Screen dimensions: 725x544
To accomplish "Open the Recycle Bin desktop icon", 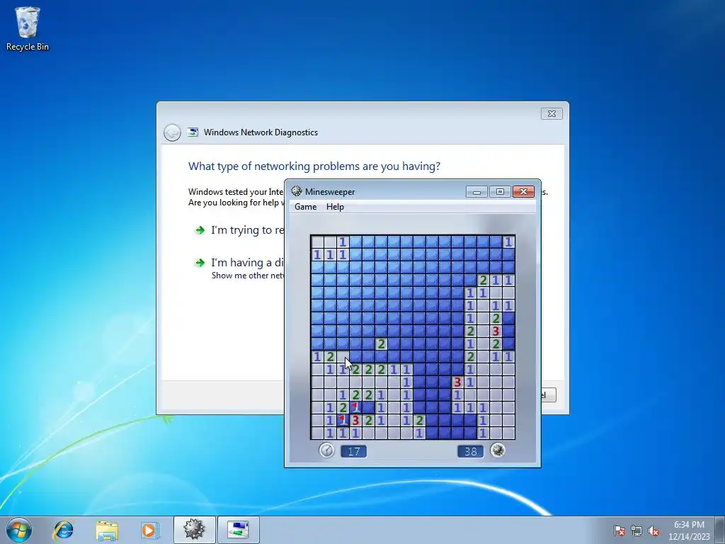I will tap(28, 28).
